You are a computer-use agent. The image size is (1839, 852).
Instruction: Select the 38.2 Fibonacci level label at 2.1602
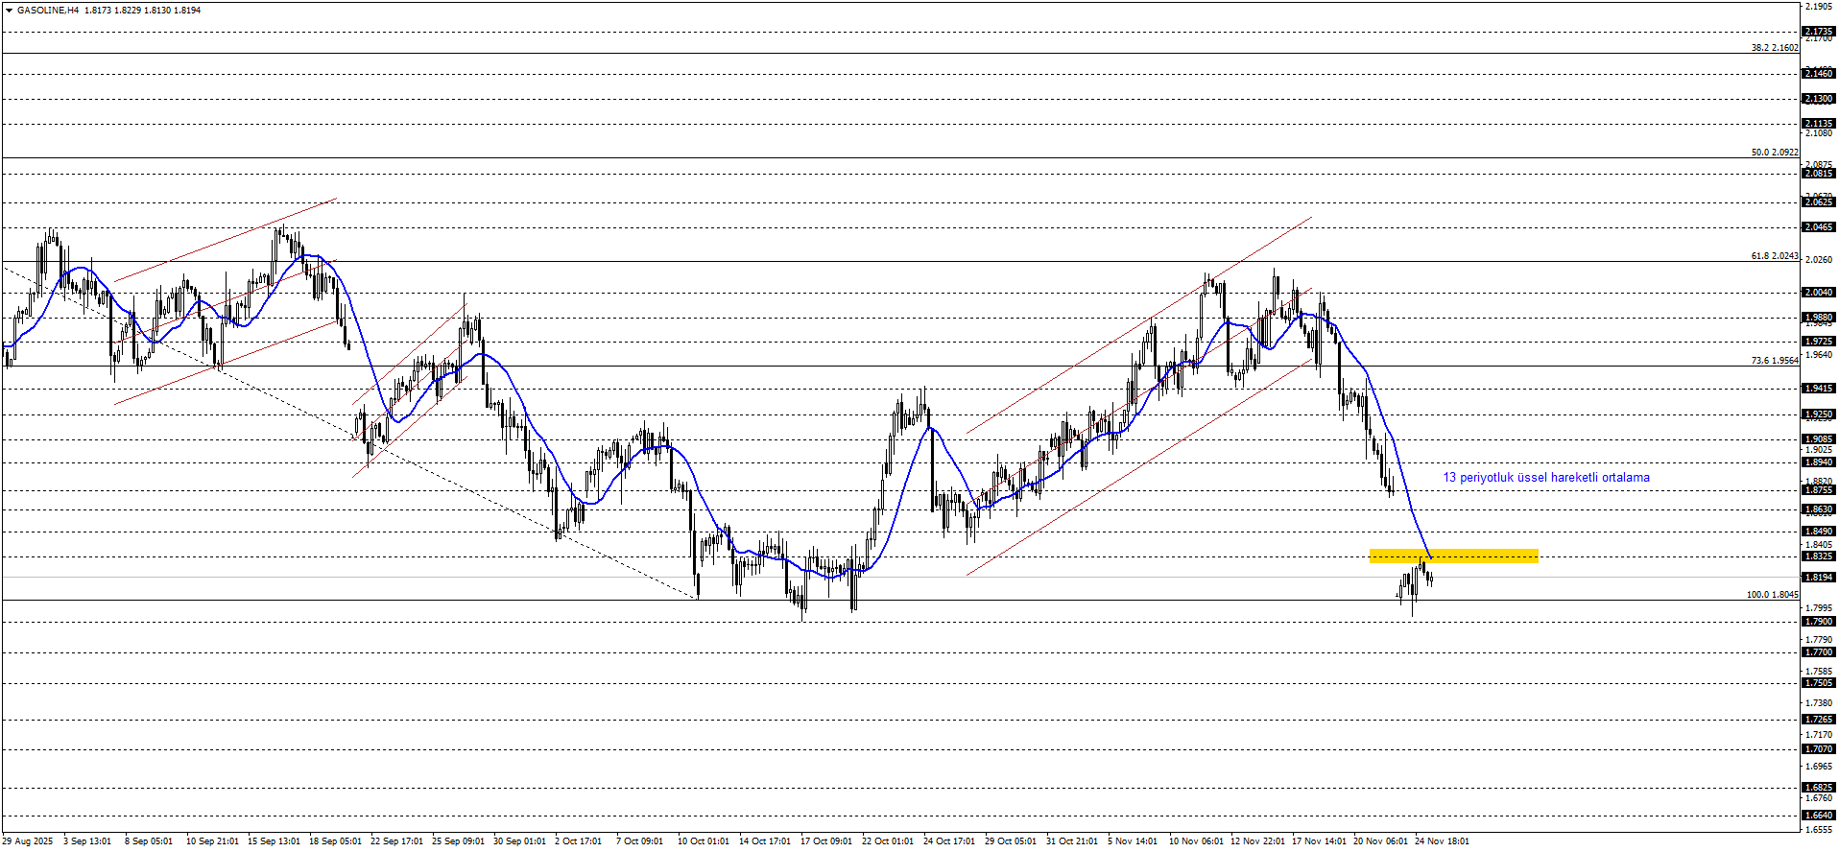tap(1774, 47)
